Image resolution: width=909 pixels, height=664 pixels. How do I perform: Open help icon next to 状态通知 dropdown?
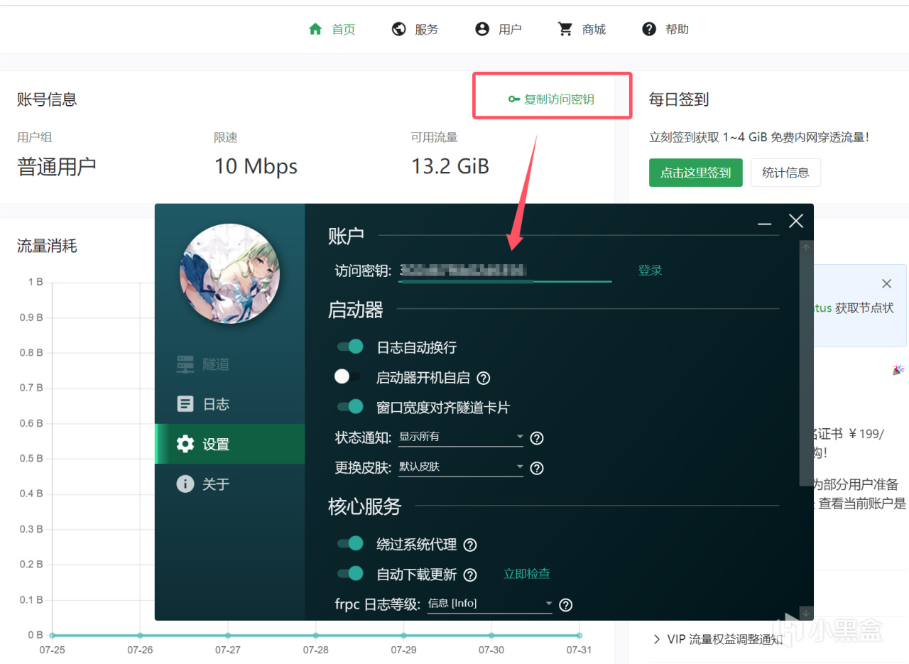(538, 437)
